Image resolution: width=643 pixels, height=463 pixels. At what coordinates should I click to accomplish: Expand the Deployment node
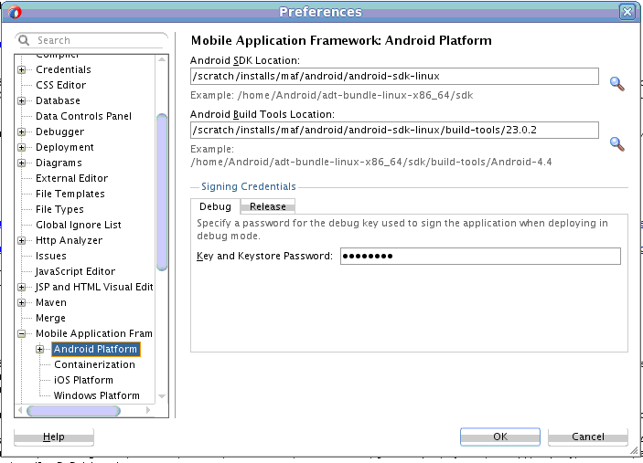(22, 148)
